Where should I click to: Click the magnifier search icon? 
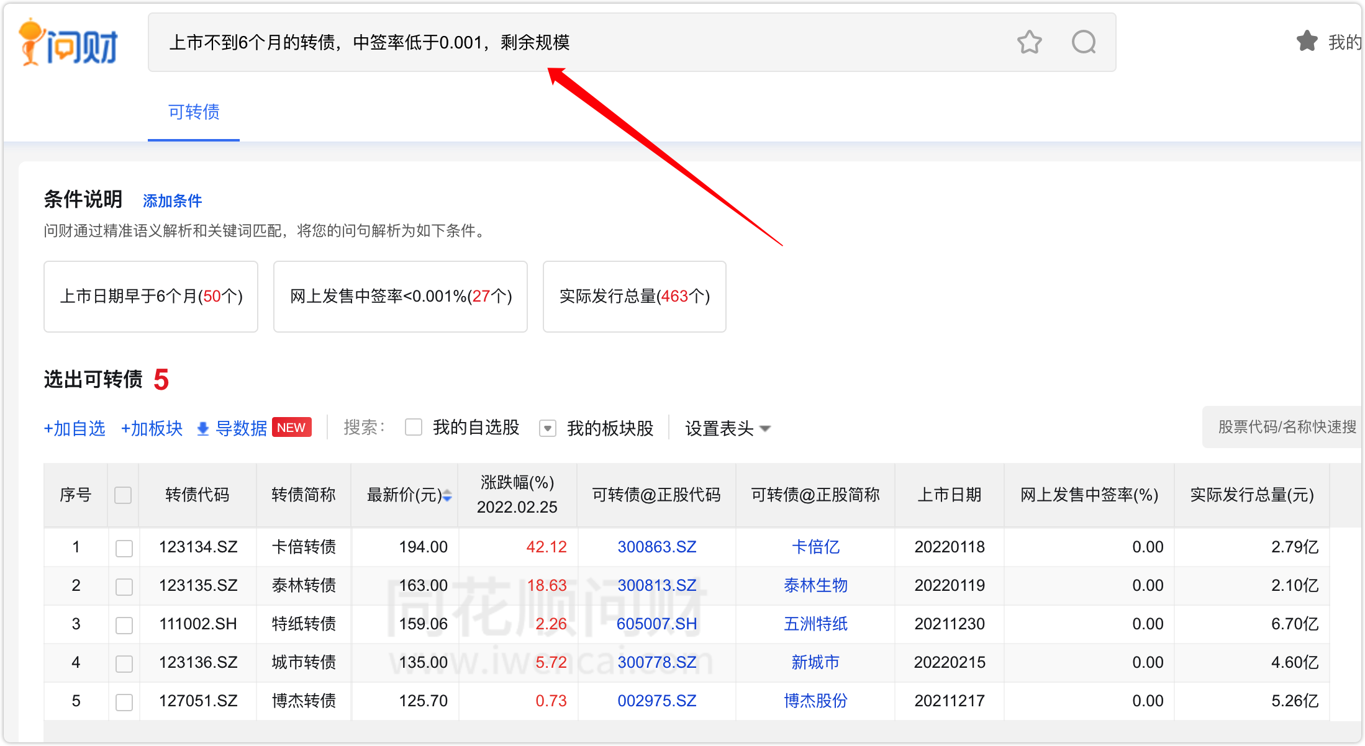[1084, 42]
